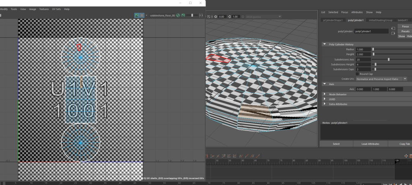This screenshot has width=412, height=185.
Task: Click the exposure icon in viewport toolbar
Action: [x=216, y=16]
